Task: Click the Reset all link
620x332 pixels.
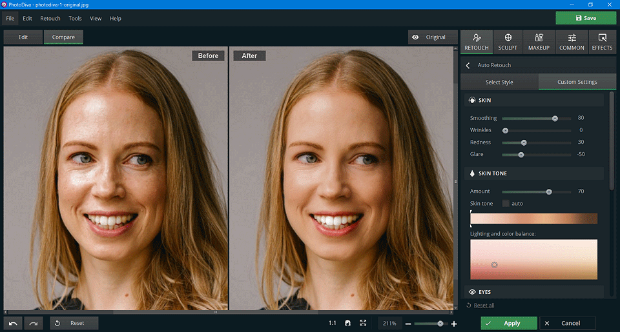Action: (484, 306)
